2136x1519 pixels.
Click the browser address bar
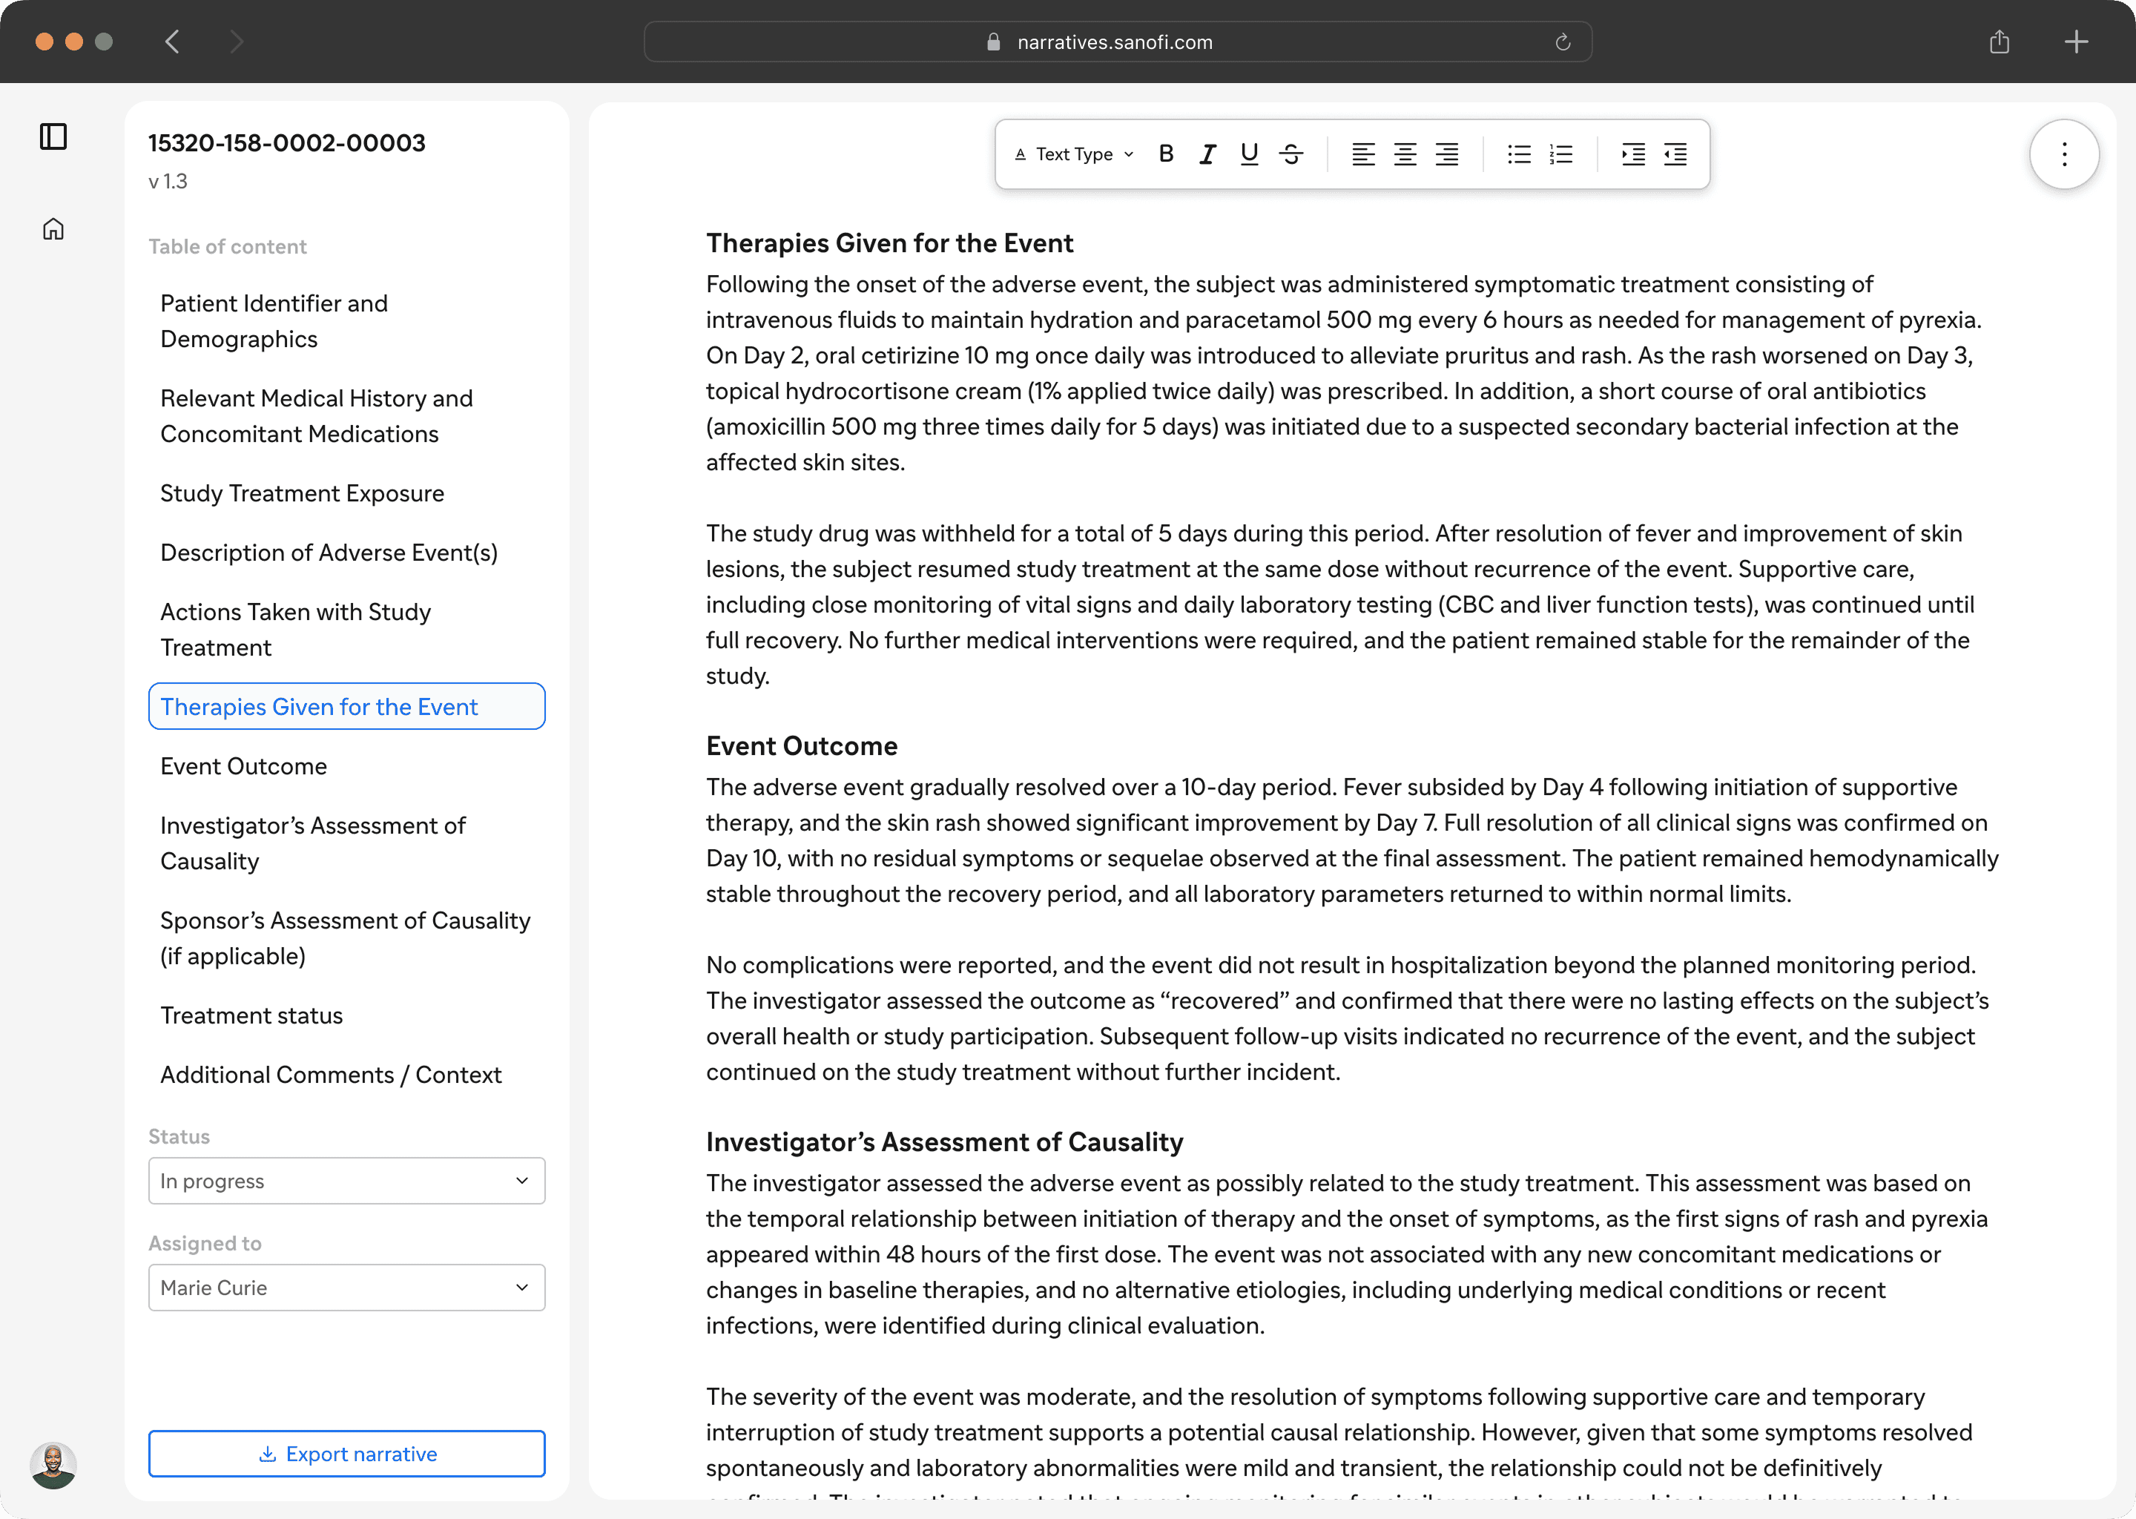1115,42
